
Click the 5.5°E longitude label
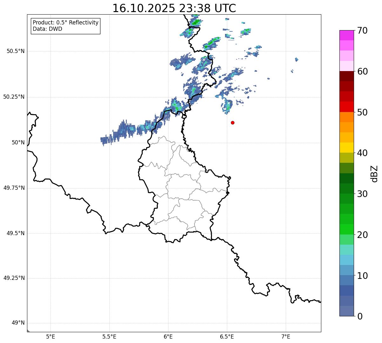click(x=109, y=336)
